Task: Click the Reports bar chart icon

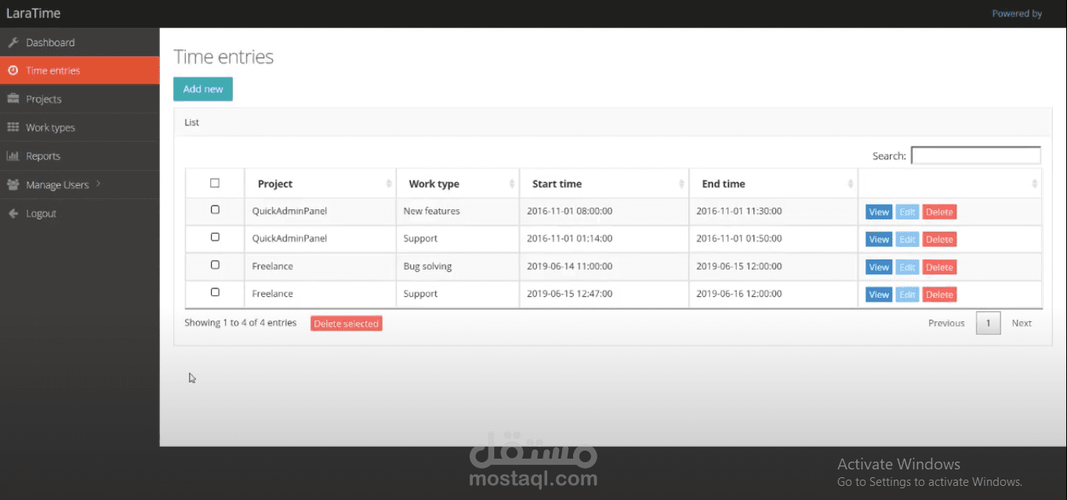Action: [13, 156]
